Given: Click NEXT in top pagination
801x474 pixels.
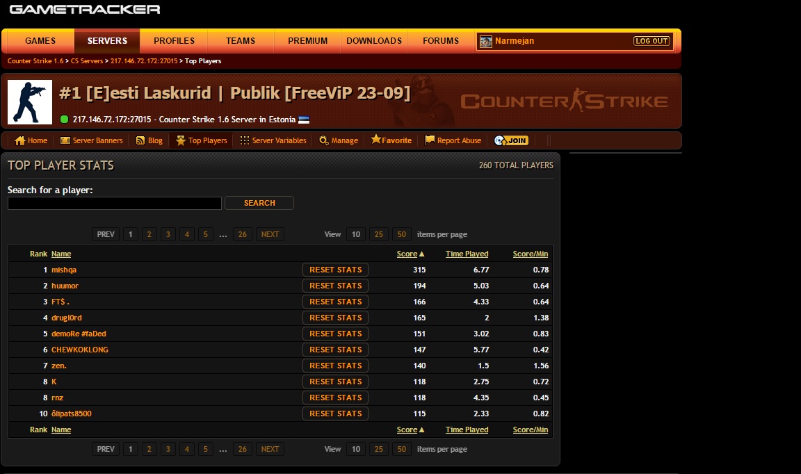Looking at the screenshot, I should pyautogui.click(x=270, y=234).
